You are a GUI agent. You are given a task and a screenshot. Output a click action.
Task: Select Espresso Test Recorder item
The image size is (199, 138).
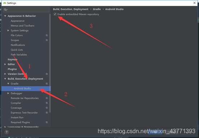24,113
